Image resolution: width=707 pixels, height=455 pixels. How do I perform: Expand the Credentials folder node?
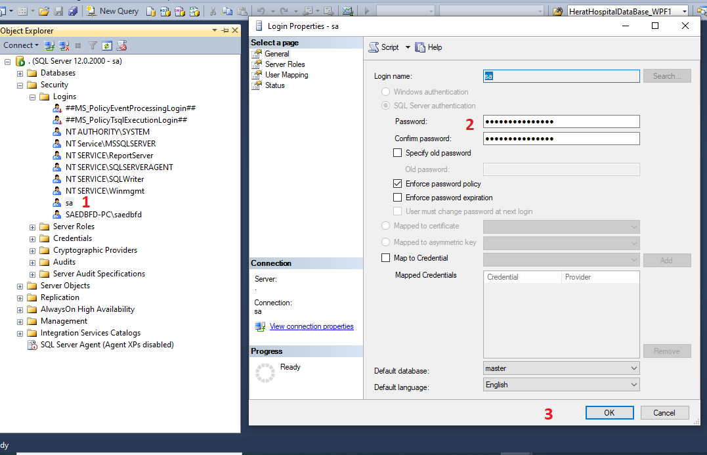[32, 239]
